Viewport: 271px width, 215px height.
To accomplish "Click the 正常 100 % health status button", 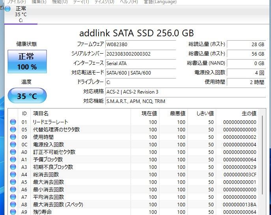I will pyautogui.click(x=27, y=62).
